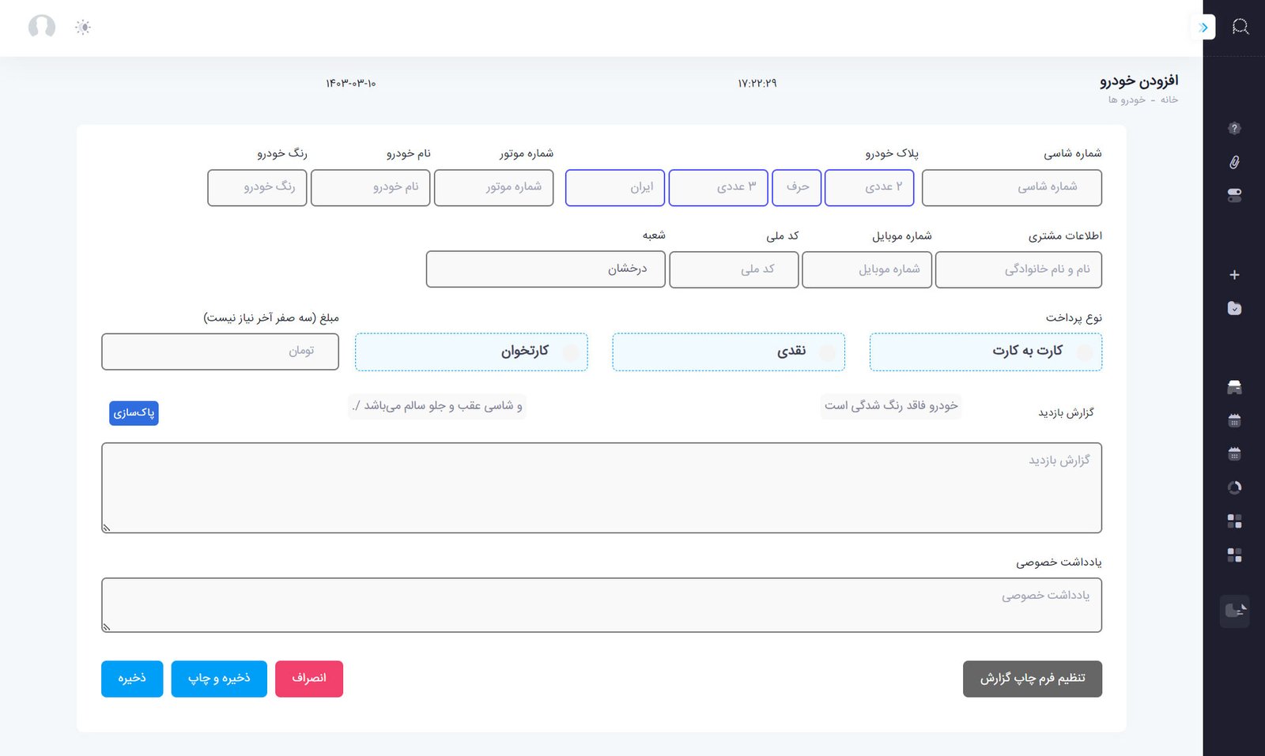Click the اطلاعات مشتری label
The width and height of the screenshot is (1265, 756).
tap(1065, 235)
